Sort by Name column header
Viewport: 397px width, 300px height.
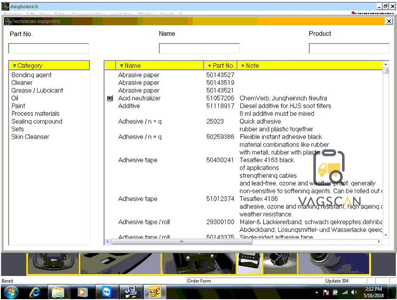pyautogui.click(x=160, y=66)
